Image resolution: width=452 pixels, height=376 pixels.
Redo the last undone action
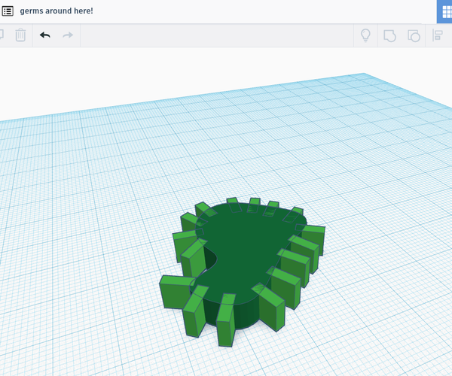point(68,35)
